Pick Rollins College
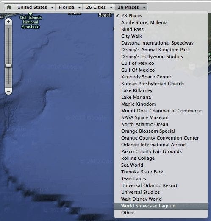211x221 pixels. 161,158
